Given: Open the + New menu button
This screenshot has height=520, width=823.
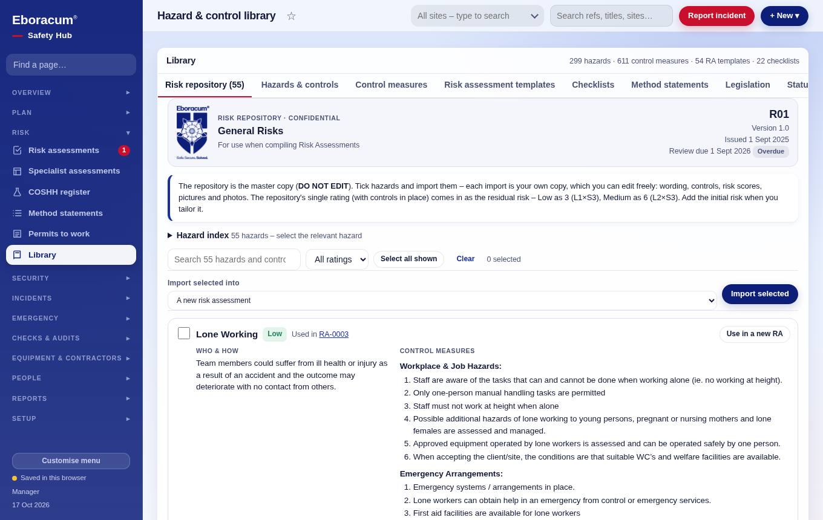Looking at the screenshot, I should [784, 16].
